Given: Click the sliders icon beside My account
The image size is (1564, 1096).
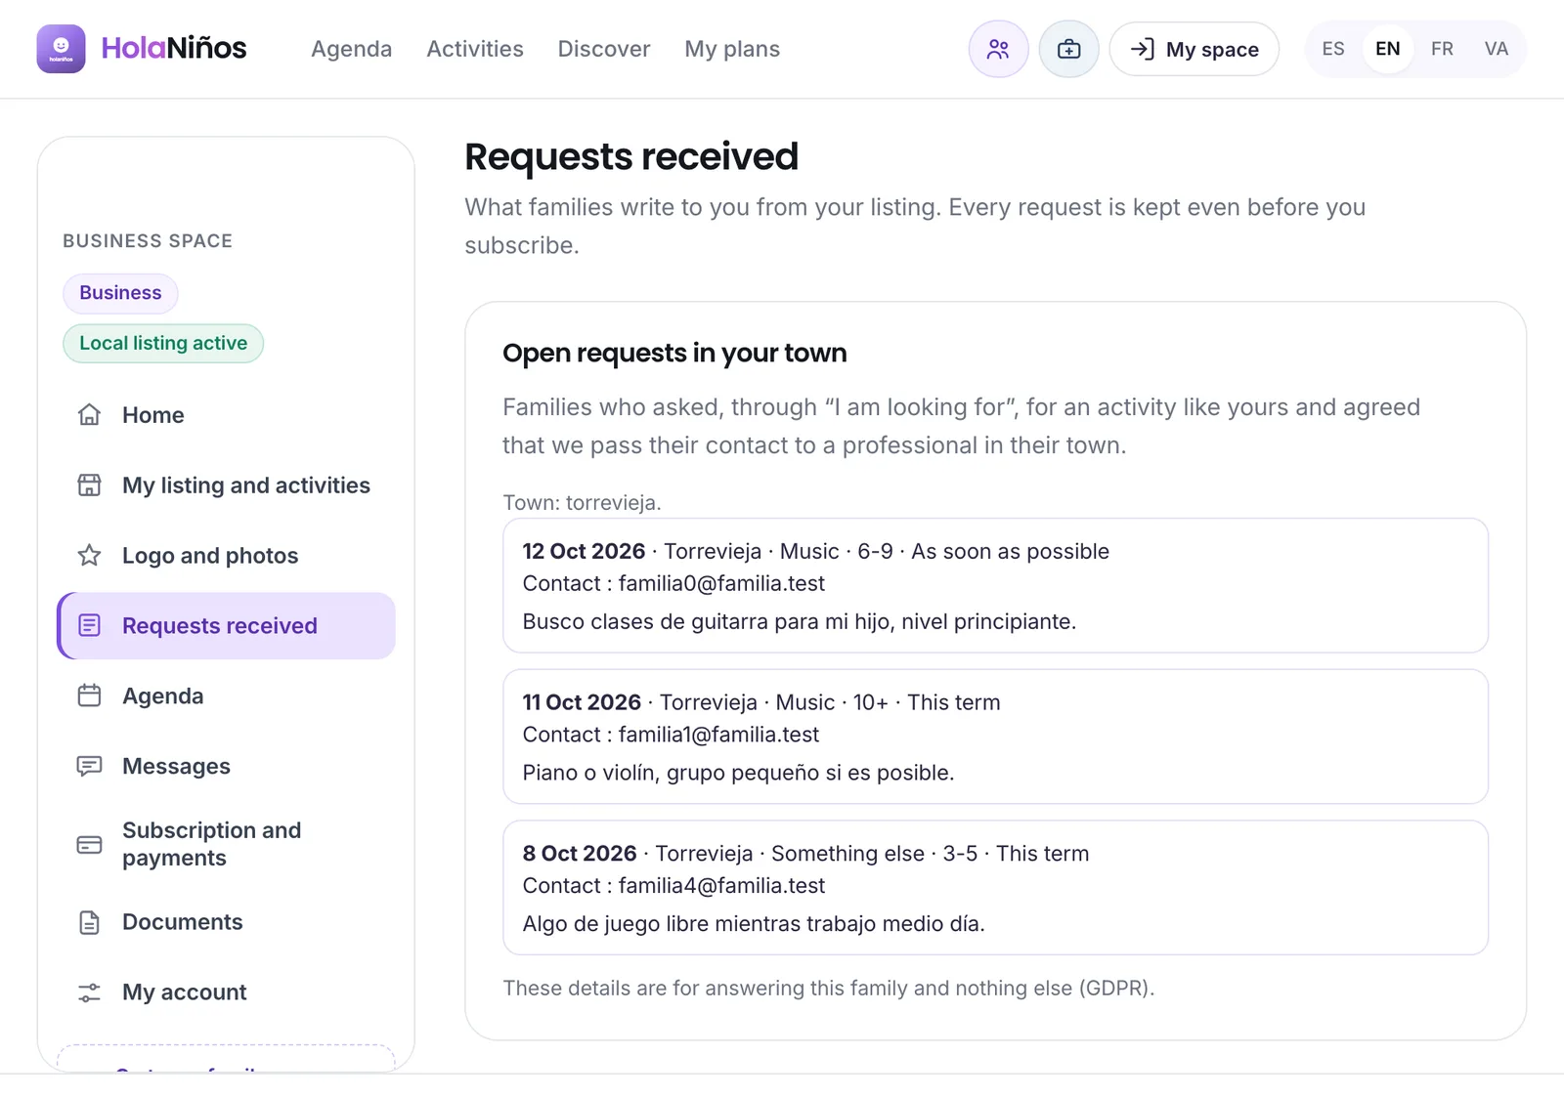Looking at the screenshot, I should [89, 992].
